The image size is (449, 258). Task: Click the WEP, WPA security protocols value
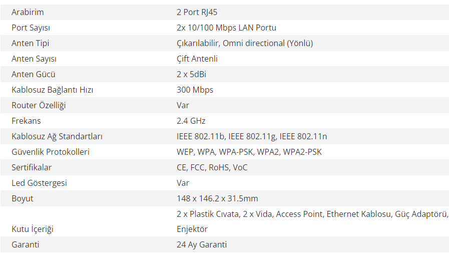pos(249,152)
